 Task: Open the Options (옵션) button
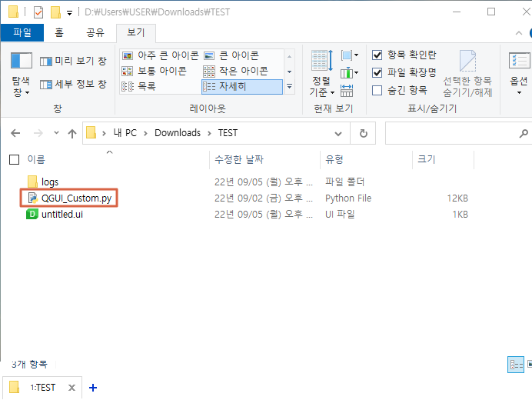pos(519,74)
